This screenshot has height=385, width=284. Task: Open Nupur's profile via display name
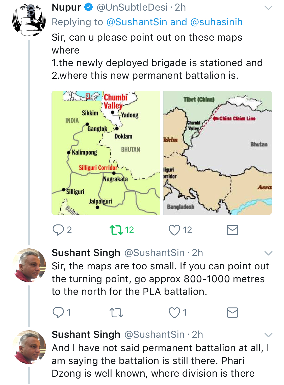point(66,8)
